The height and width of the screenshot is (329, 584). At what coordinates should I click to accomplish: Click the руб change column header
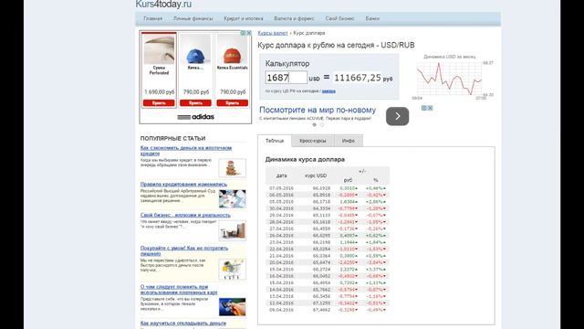pyautogui.click(x=348, y=180)
